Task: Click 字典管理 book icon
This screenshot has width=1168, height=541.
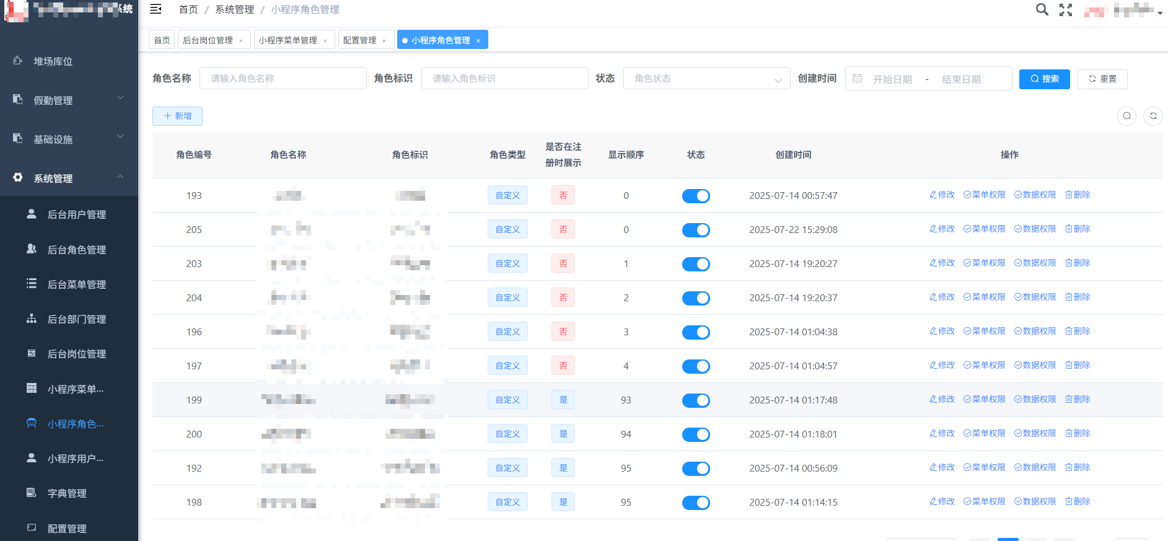Action: tap(32, 493)
